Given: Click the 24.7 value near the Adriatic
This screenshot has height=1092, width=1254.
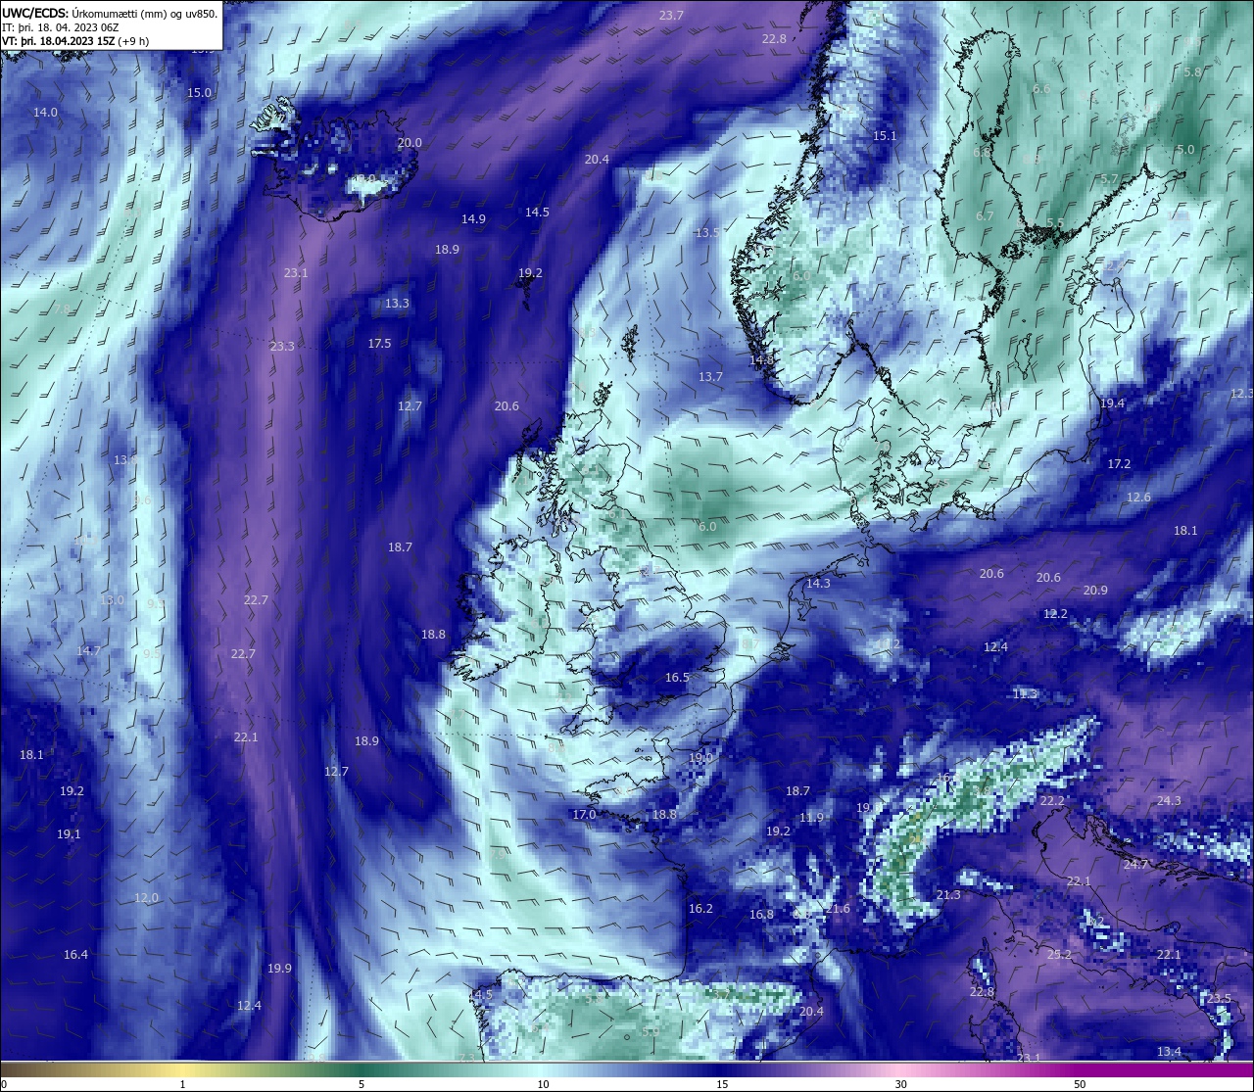Looking at the screenshot, I should tap(1135, 865).
